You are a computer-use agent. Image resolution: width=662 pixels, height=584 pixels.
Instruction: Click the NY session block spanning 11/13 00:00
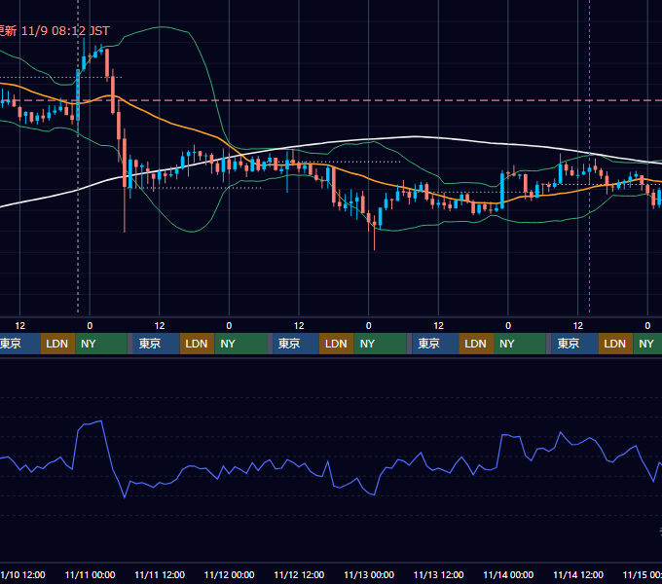pos(380,344)
